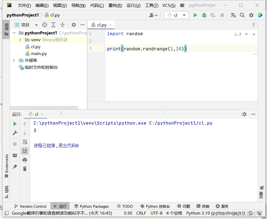
Task: Rerun the cl script with green play arrow
Action: point(15,124)
